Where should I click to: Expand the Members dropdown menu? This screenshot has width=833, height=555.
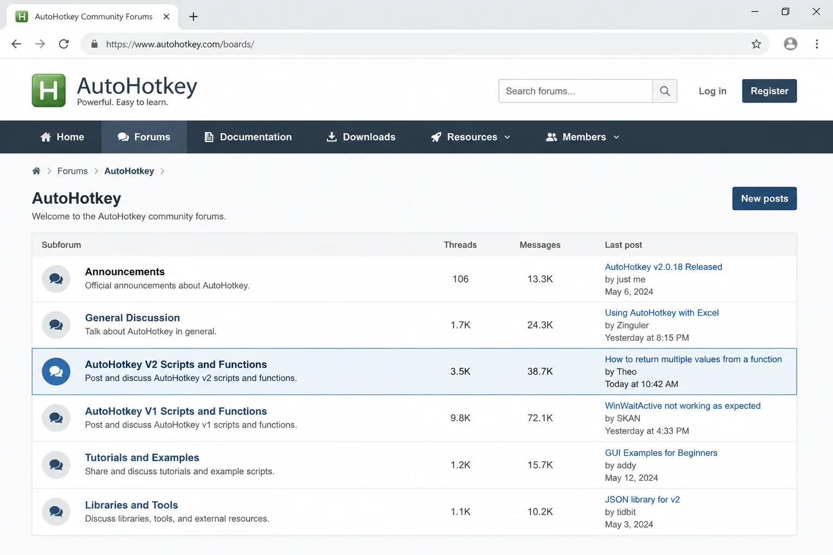[583, 137]
